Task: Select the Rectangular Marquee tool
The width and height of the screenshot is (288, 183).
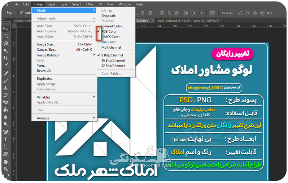Action: coord(6,36)
